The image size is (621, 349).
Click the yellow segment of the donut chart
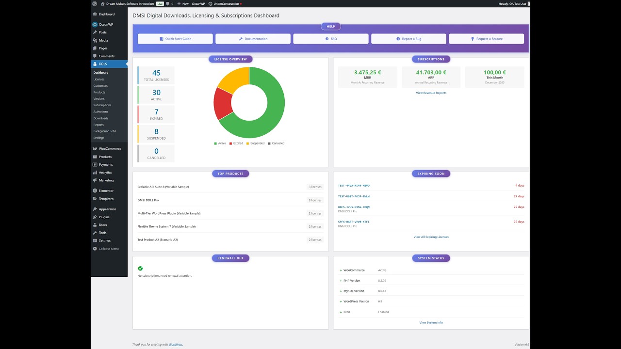(234, 79)
